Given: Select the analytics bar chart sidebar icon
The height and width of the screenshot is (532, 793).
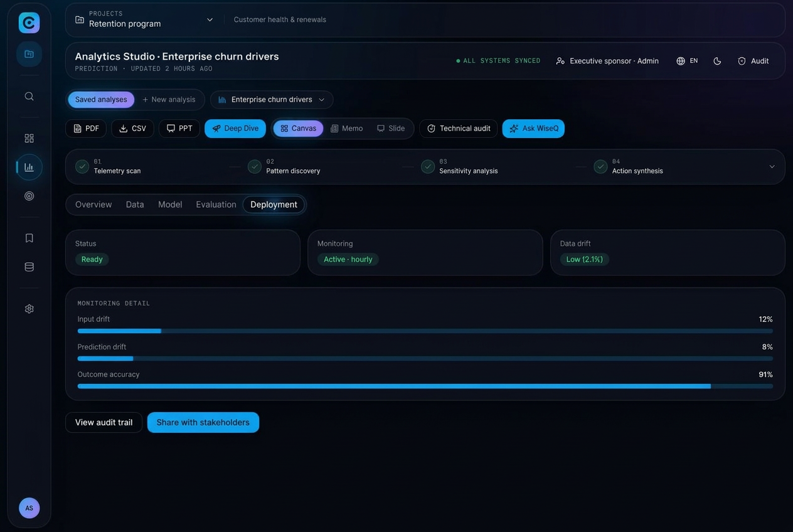Looking at the screenshot, I should [x=29, y=167].
